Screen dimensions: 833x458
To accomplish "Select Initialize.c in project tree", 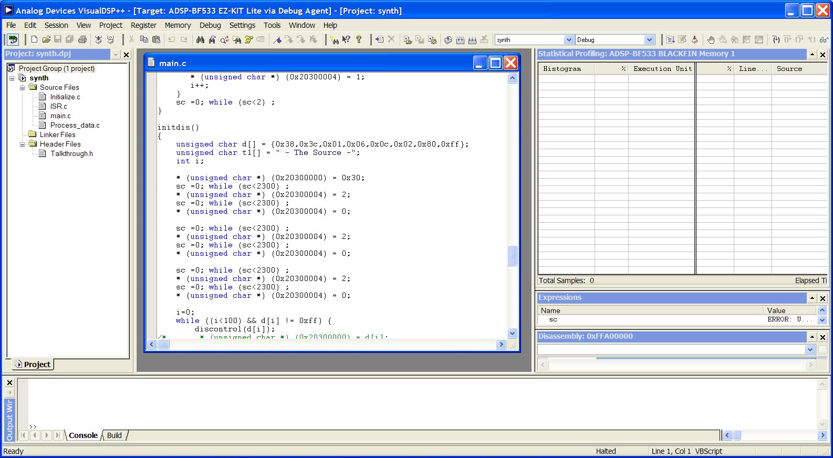I will tap(65, 97).
